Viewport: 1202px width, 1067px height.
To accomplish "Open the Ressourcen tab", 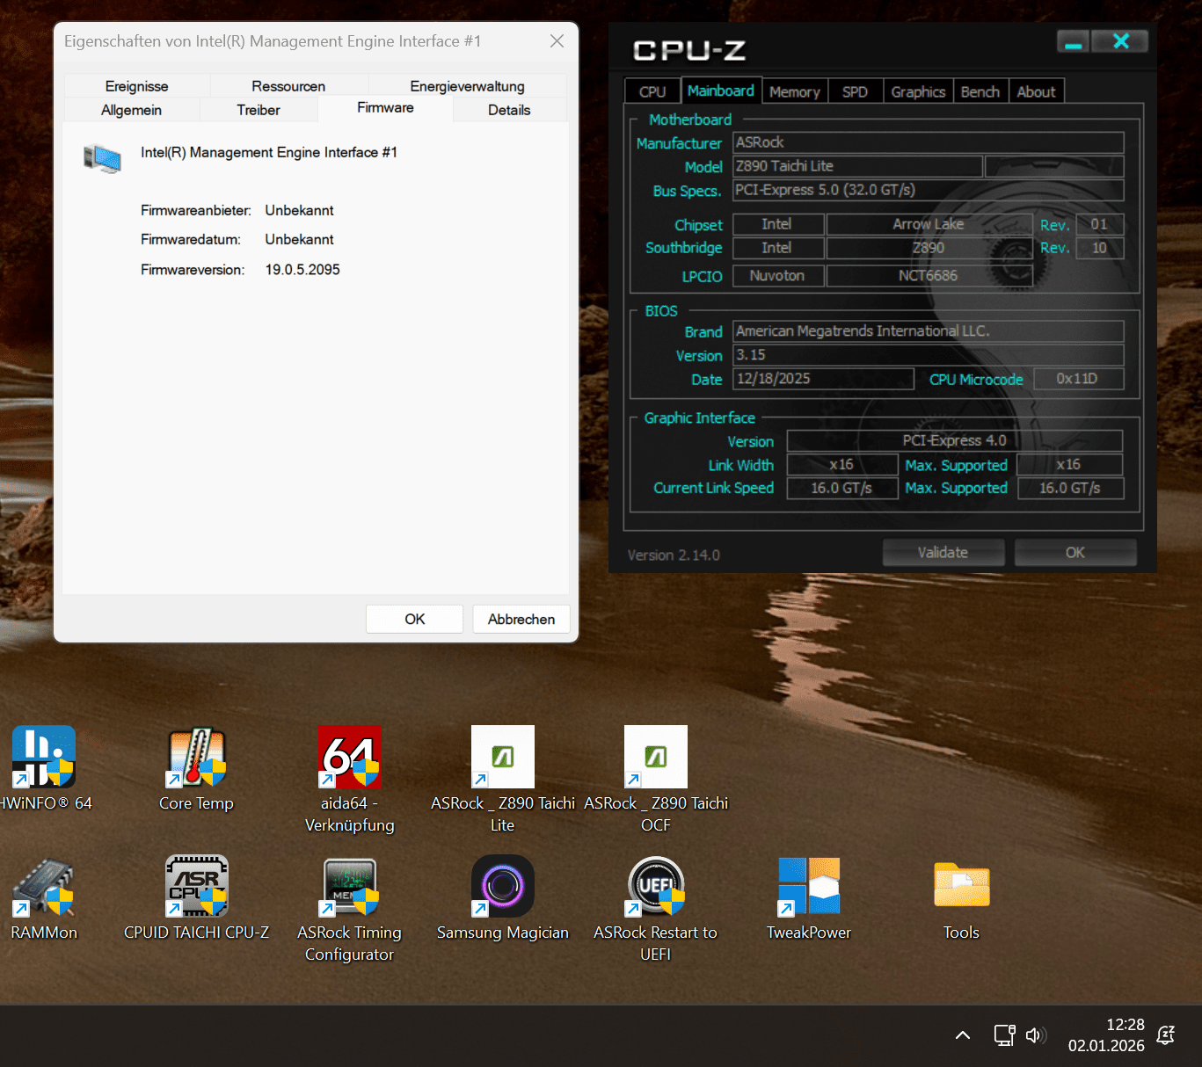I will coord(288,86).
